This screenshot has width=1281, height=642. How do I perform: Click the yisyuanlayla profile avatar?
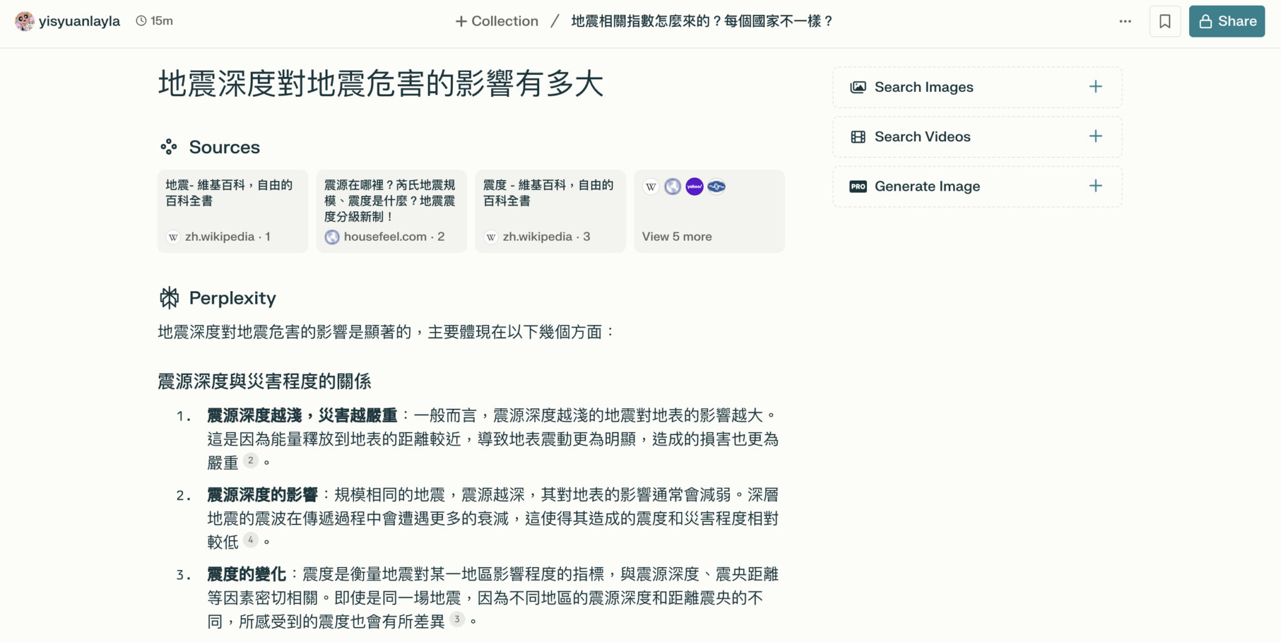[x=24, y=21]
